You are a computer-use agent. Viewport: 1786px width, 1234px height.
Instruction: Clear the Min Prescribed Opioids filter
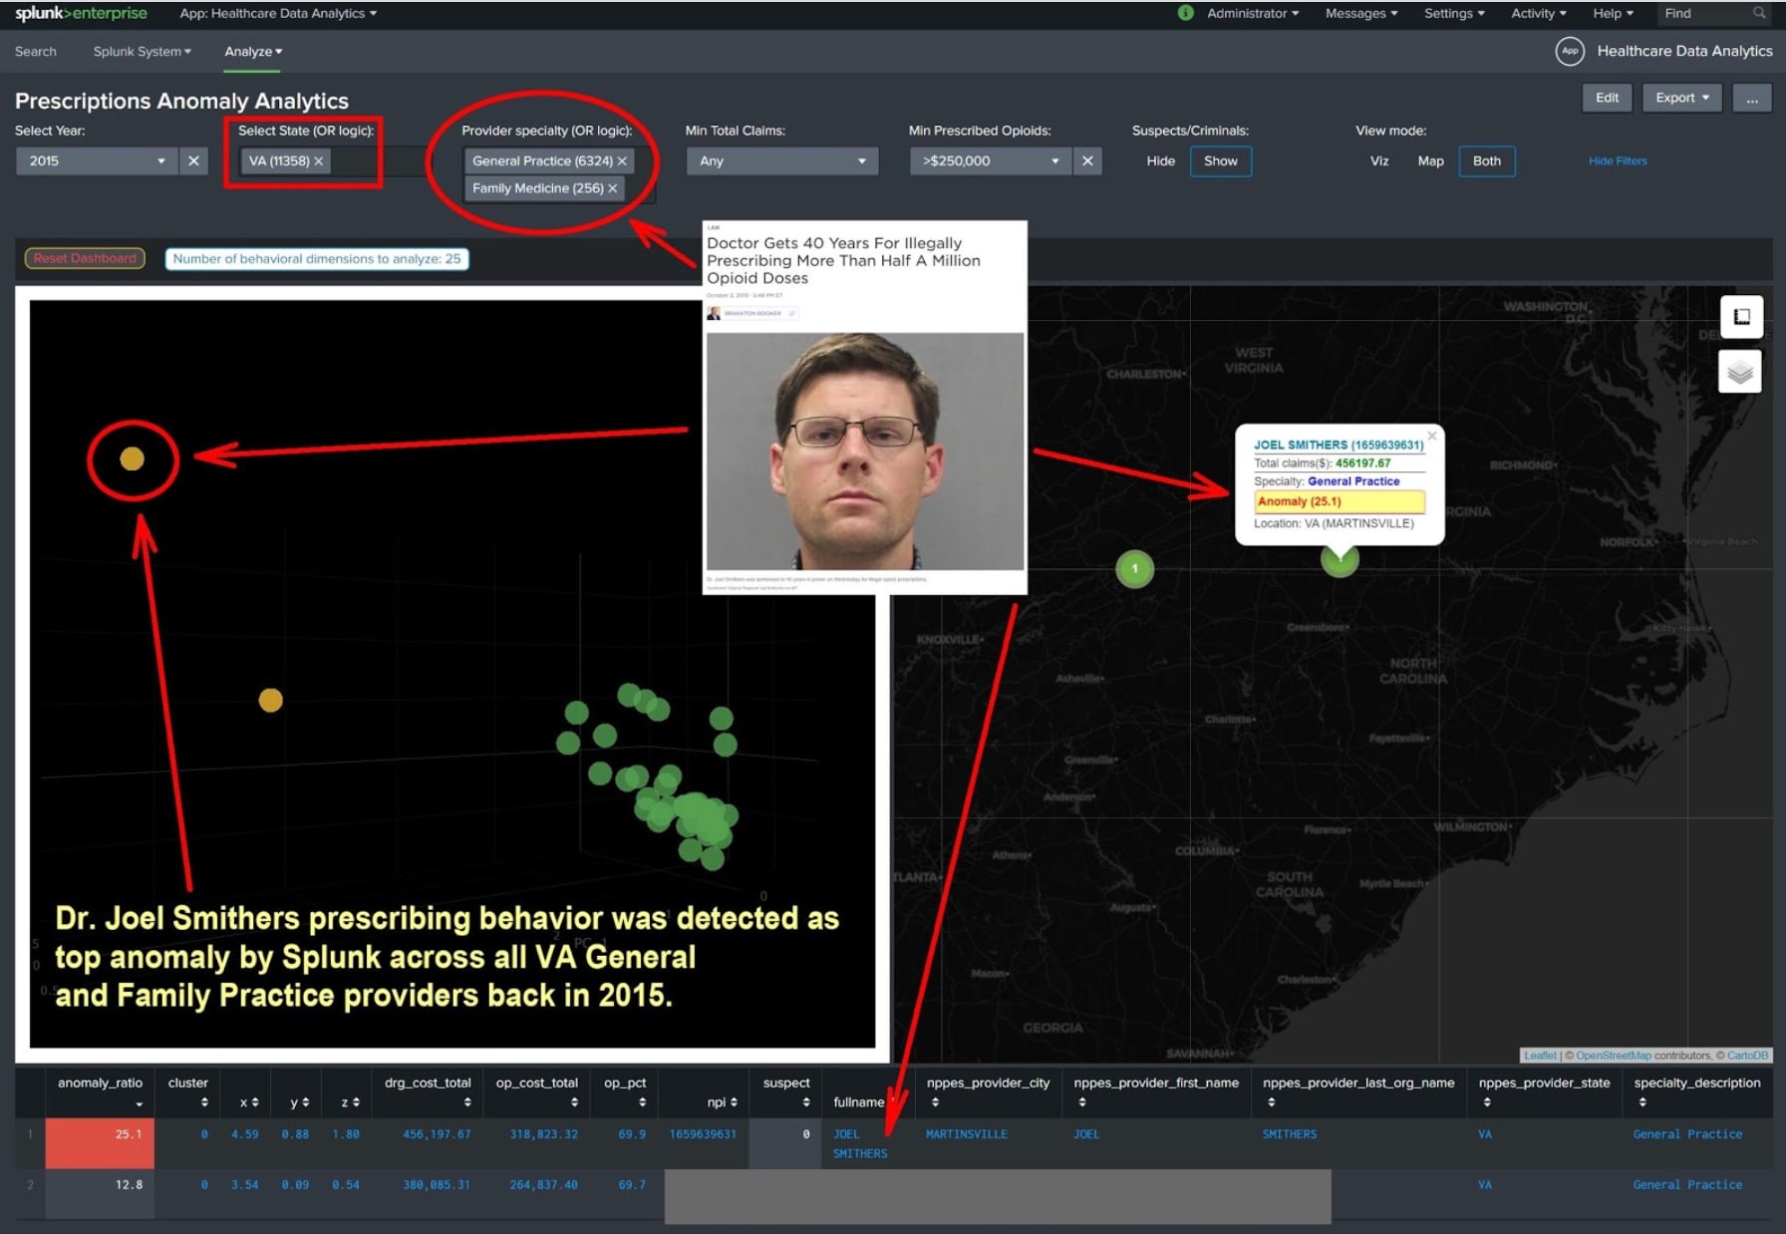[x=1087, y=160]
